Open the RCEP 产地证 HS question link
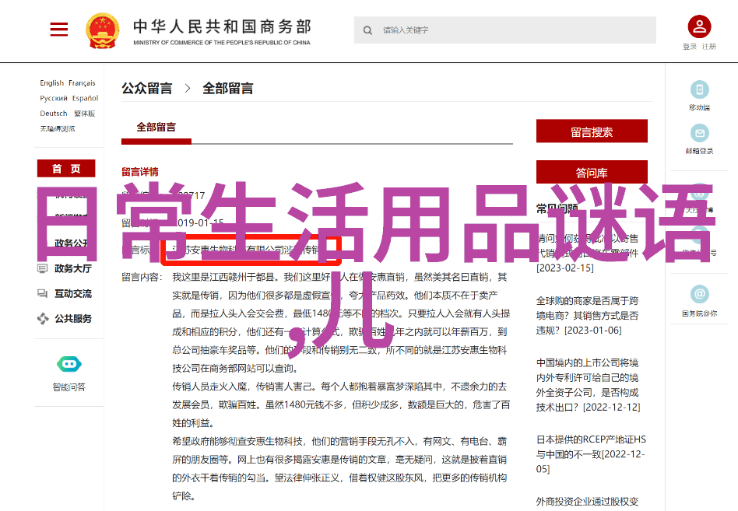This screenshot has height=511, width=738. point(591,453)
